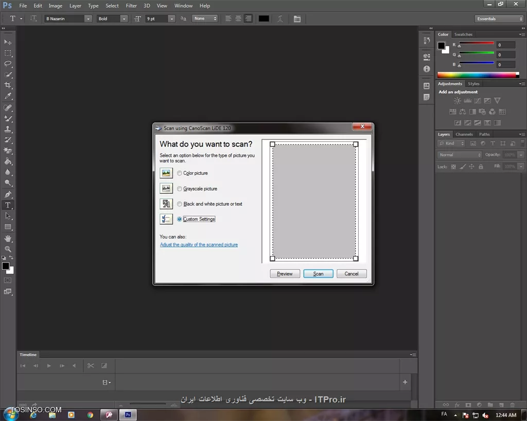Click the FA language indicator in tray
Image resolution: width=527 pixels, height=421 pixels.
[x=444, y=414]
